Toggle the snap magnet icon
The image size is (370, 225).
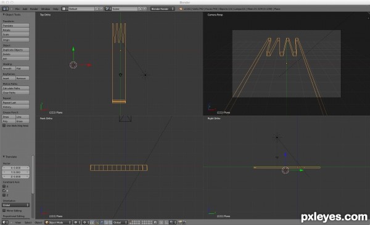point(166,223)
